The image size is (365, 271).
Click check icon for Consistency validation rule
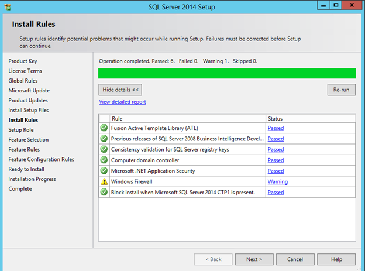pos(104,149)
